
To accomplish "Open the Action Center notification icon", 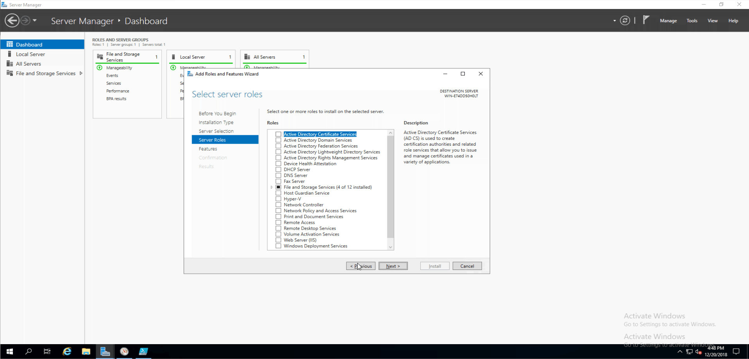I will tap(736, 352).
